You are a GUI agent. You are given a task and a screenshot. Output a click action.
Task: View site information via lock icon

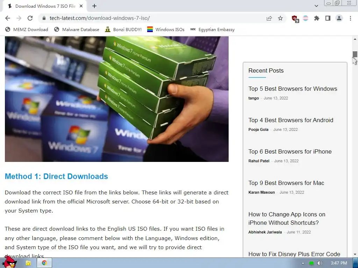click(x=44, y=18)
